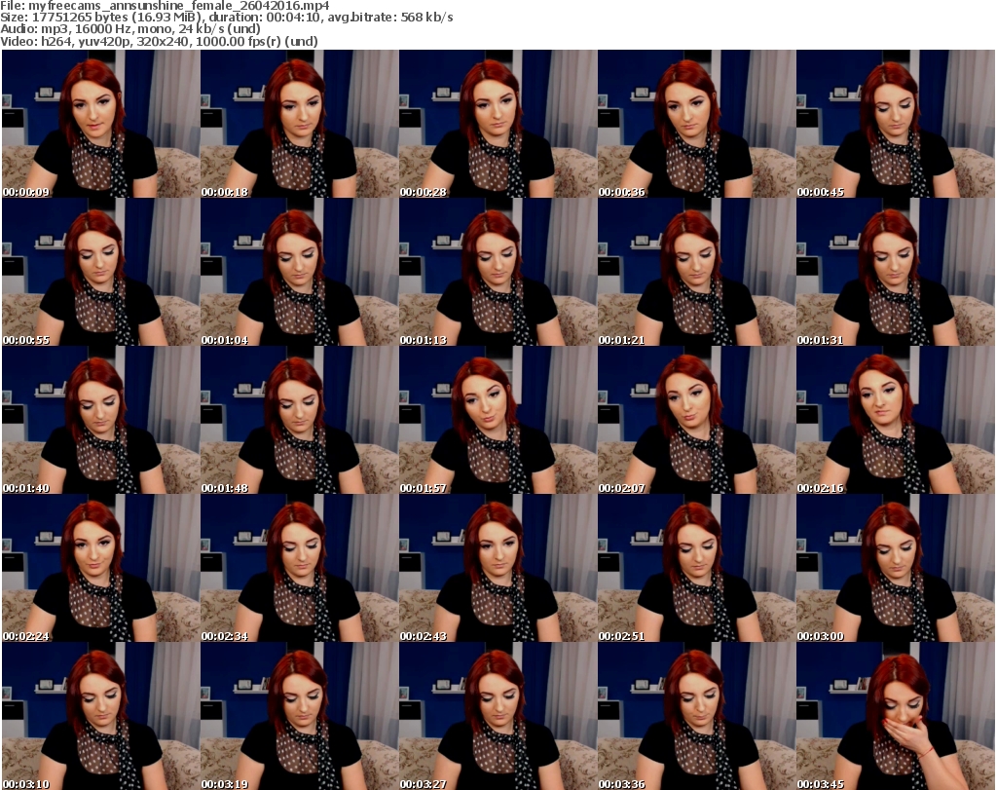Click the 00:02:51 thumbnail
The height and width of the screenshot is (790, 997).
tap(696, 568)
